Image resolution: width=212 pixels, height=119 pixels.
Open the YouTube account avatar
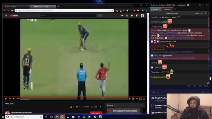[x=142, y=16]
